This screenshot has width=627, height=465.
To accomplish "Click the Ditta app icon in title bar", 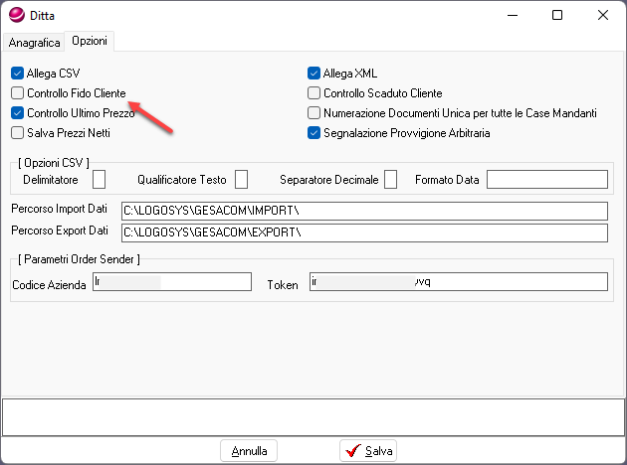I will [x=17, y=16].
